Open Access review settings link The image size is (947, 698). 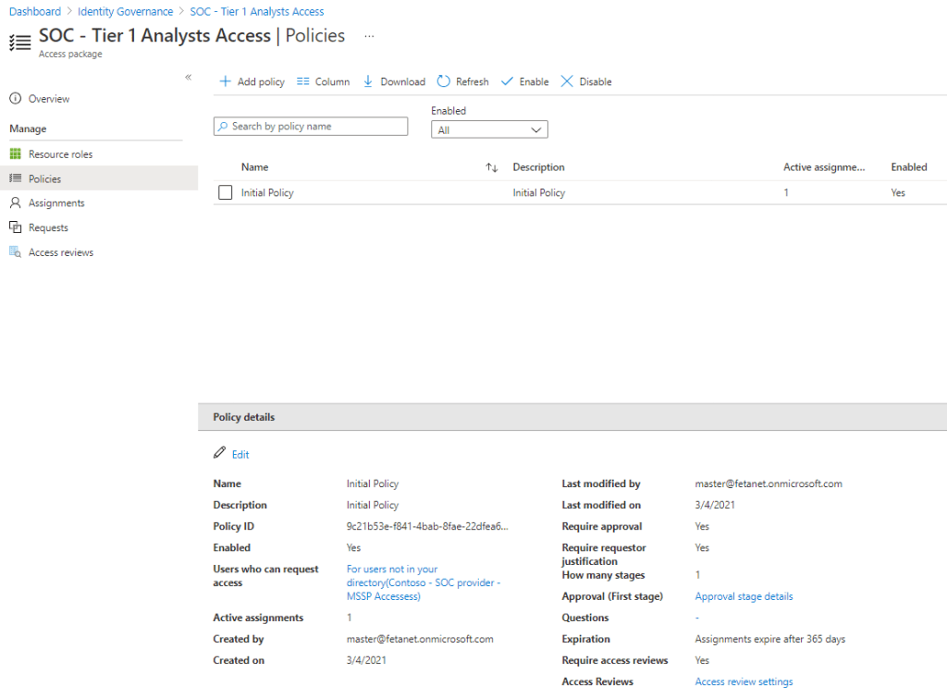coord(744,681)
